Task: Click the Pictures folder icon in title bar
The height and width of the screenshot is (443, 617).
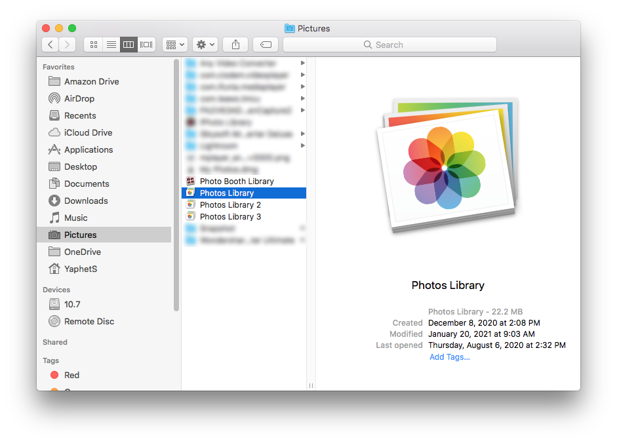Action: tap(290, 28)
